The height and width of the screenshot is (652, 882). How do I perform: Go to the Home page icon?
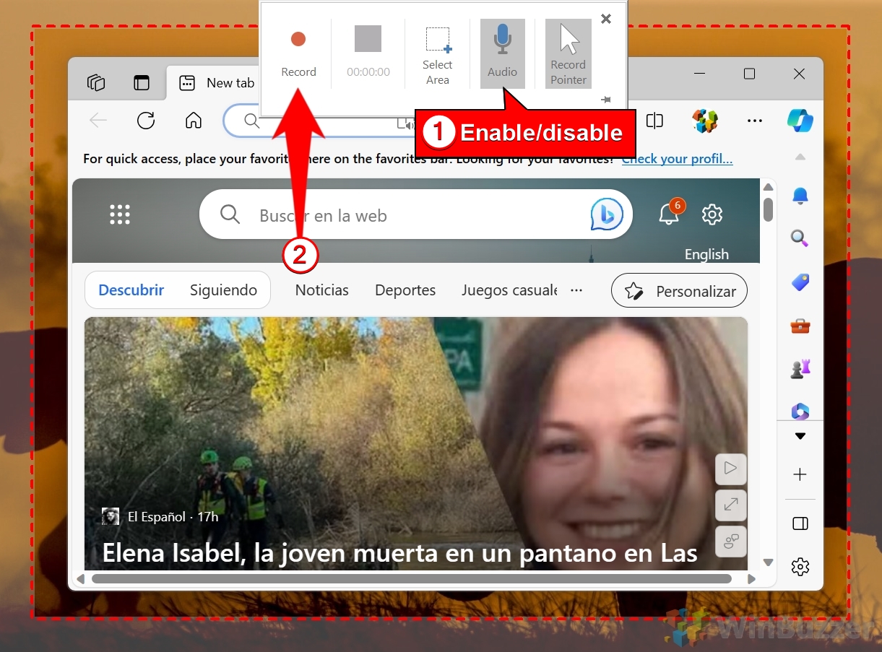[194, 121]
